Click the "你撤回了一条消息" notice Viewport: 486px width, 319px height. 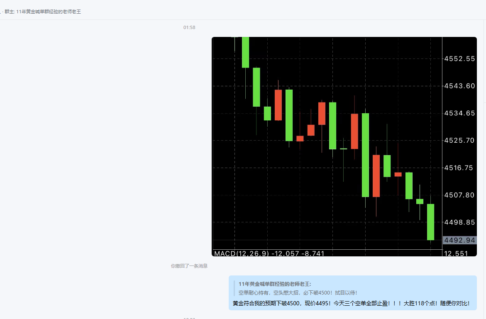tap(189, 266)
